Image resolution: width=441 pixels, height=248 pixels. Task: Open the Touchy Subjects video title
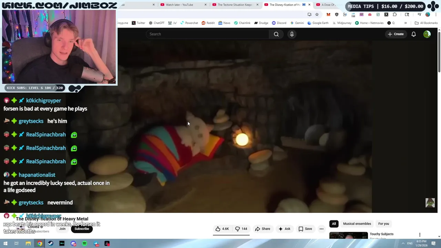coord(381,234)
